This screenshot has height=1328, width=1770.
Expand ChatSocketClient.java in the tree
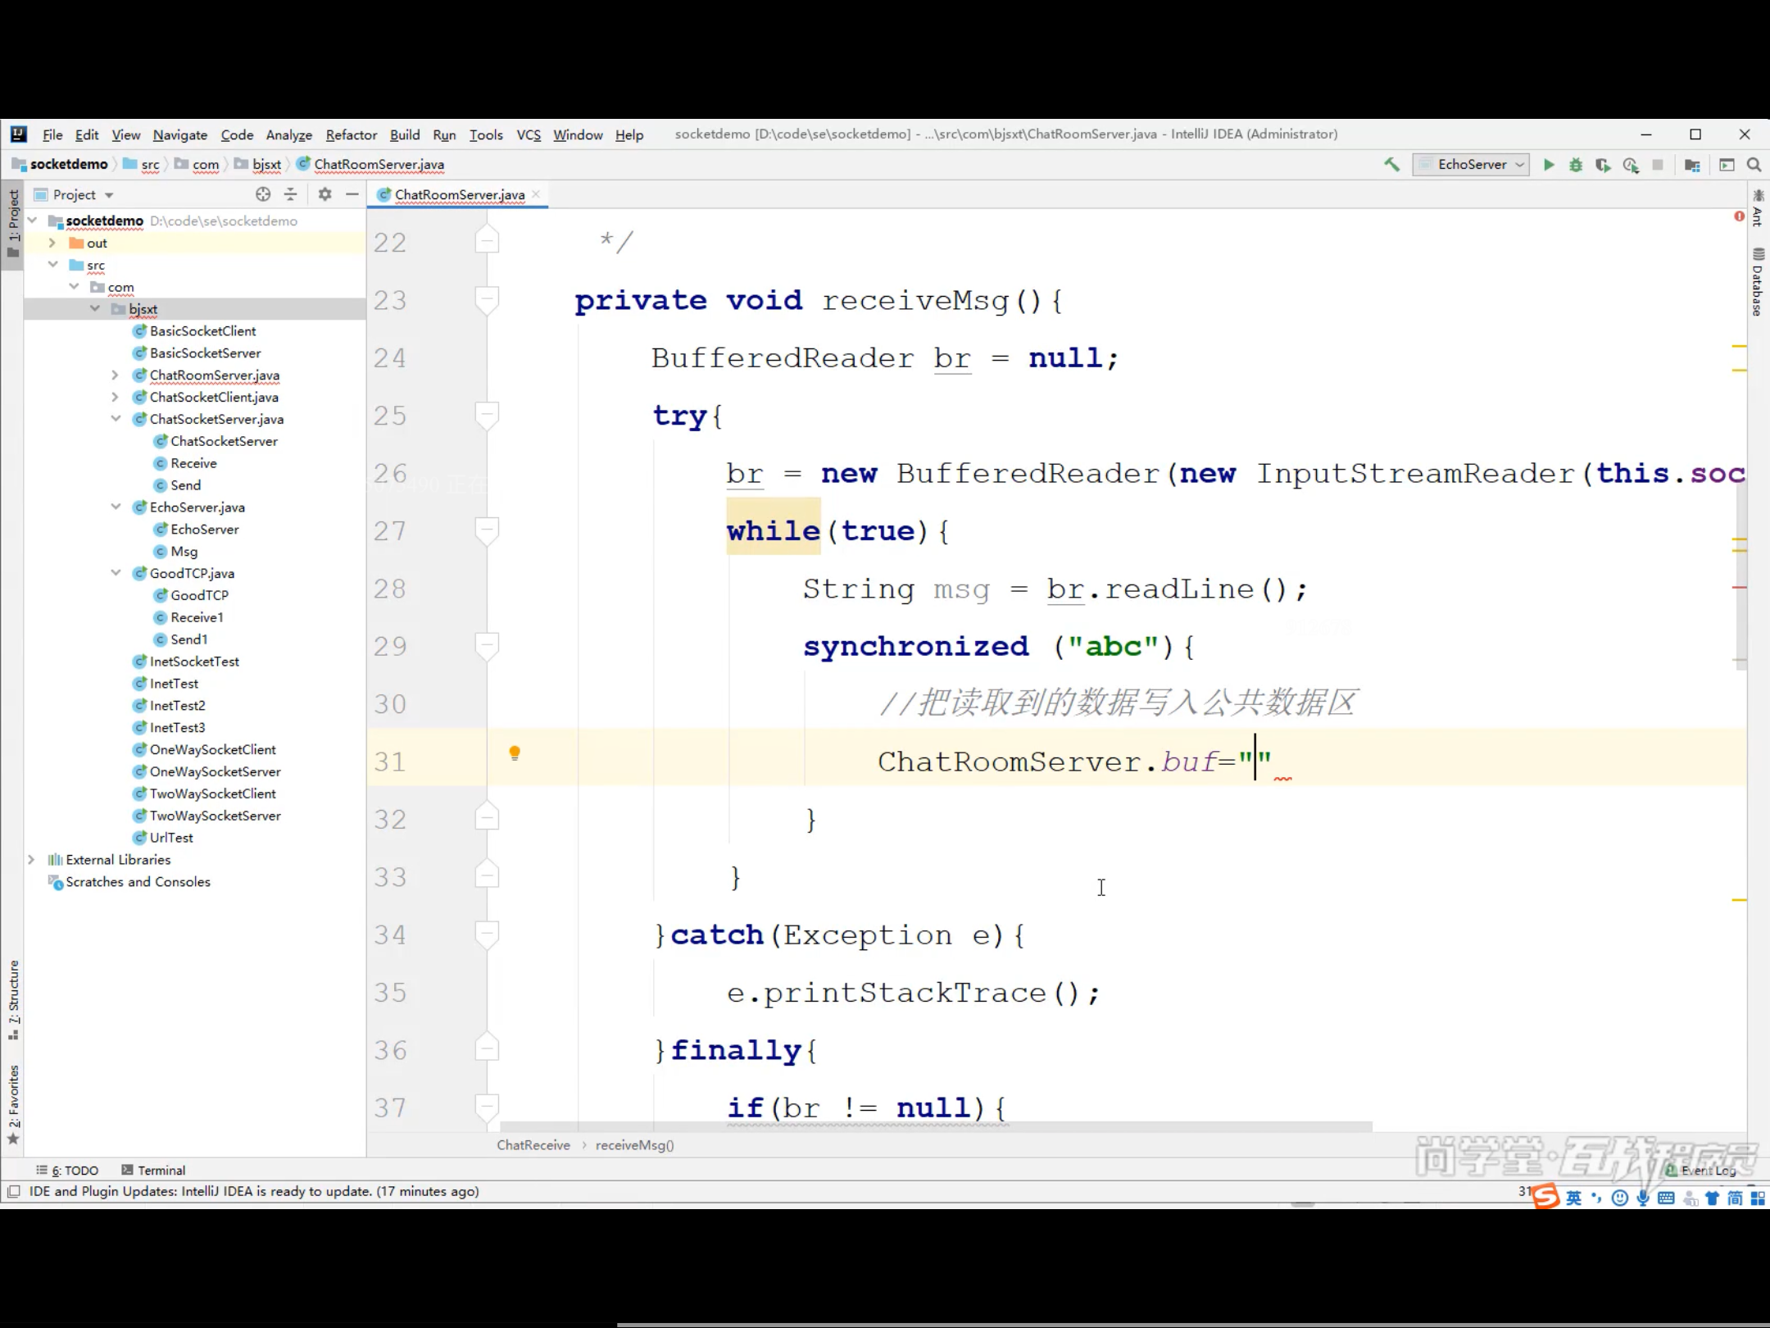pos(116,397)
